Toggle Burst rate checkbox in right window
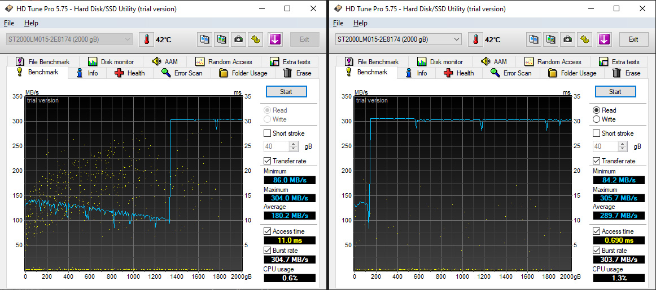The height and width of the screenshot is (290, 656). (x=596, y=251)
